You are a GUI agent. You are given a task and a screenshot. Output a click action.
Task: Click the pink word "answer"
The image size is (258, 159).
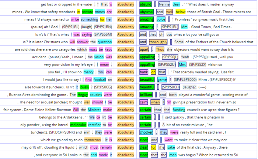(x=83, y=42)
